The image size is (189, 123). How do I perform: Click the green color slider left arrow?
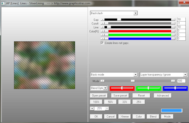pos(102,35)
